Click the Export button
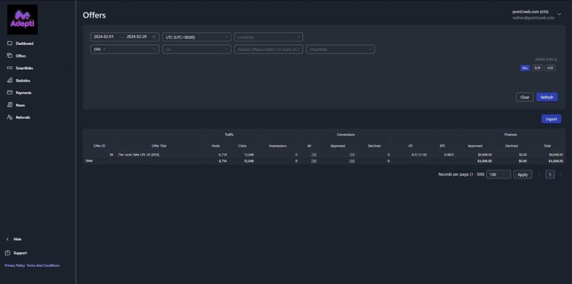Screen dimensions: 572x284 point(551,119)
